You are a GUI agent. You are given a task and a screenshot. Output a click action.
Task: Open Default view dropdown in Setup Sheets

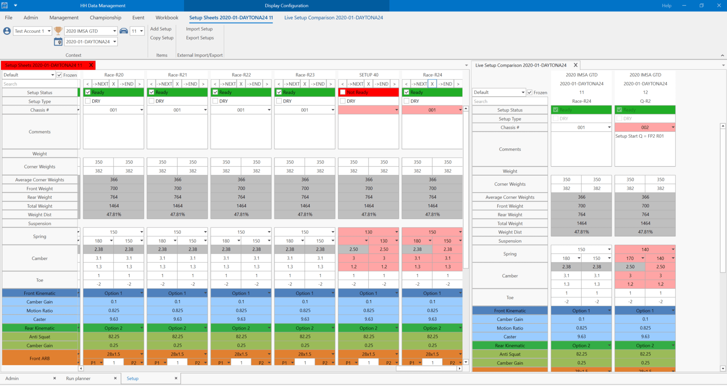pos(53,75)
